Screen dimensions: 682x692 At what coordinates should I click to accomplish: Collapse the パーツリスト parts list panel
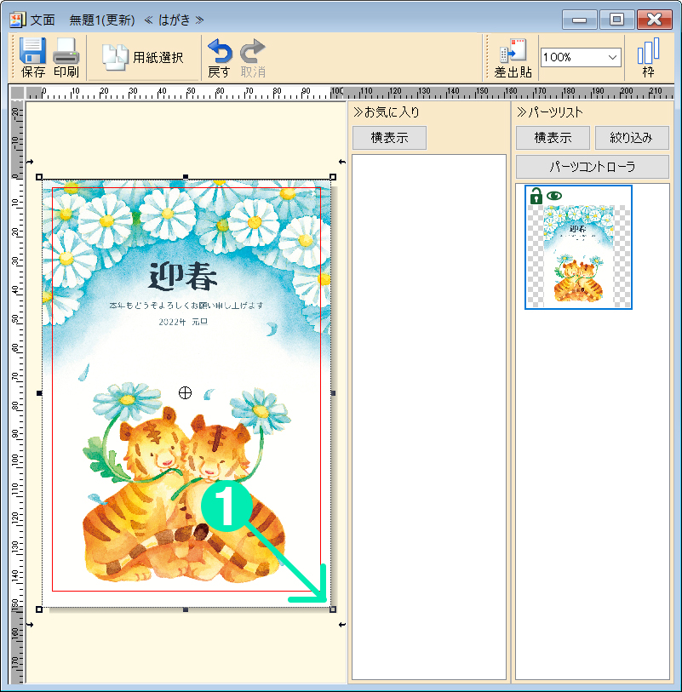pos(521,112)
